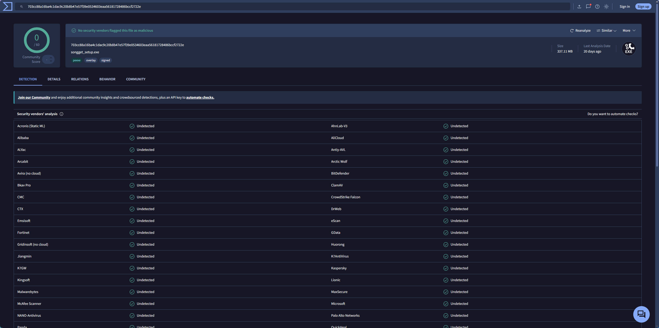Click the community score upvote arrow

click(x=51, y=57)
